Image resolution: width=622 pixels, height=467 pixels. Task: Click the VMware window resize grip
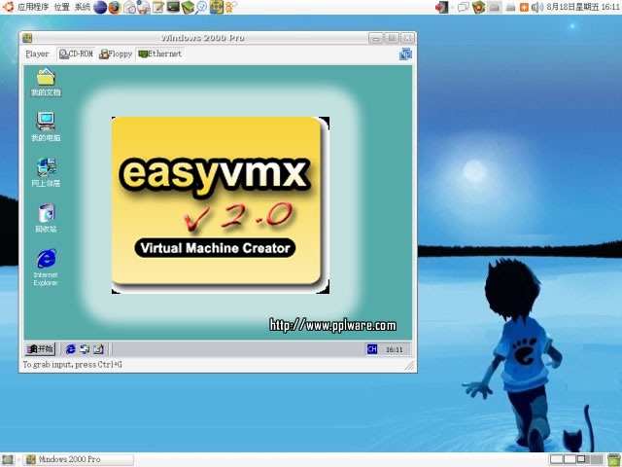coord(409,365)
